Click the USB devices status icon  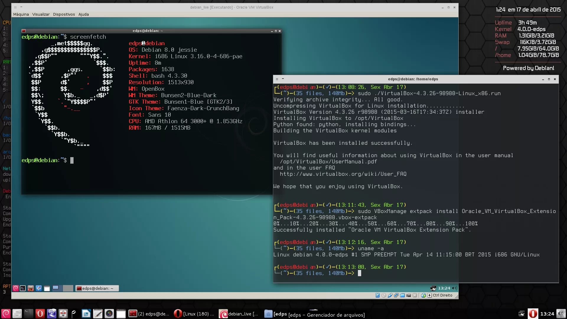[x=390, y=295]
